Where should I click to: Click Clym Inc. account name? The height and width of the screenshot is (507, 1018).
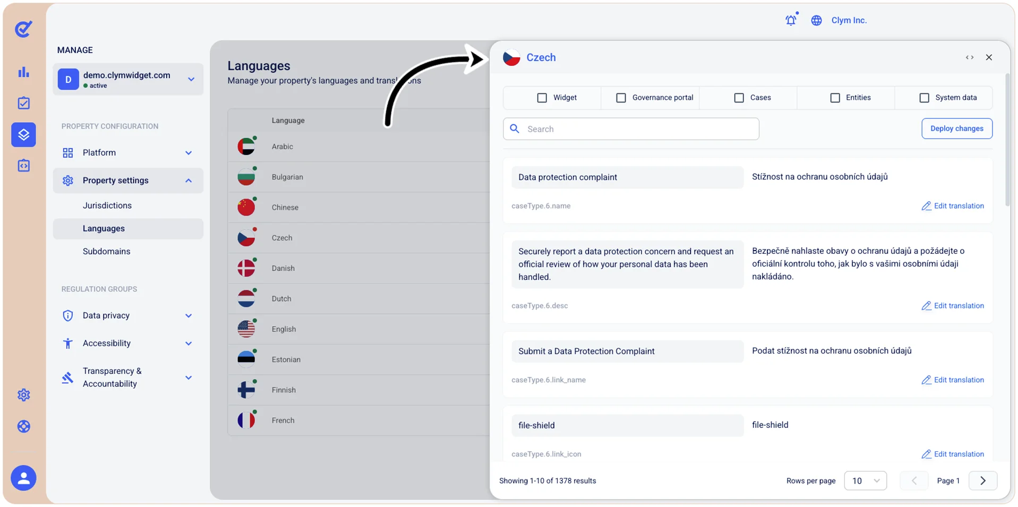pyautogui.click(x=849, y=20)
